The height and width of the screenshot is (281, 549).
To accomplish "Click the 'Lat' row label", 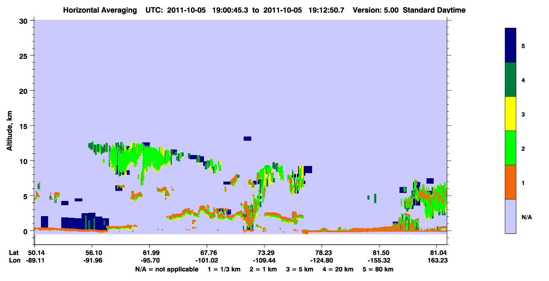I will tap(14, 253).
